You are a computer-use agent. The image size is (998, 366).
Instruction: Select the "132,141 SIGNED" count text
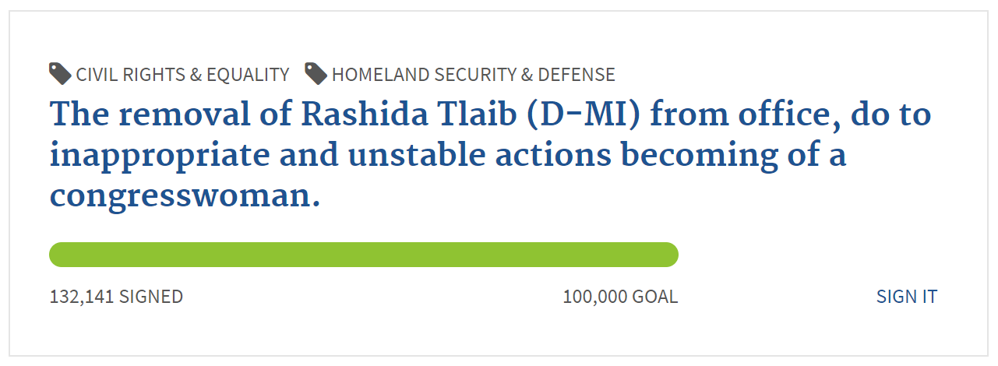pos(116,297)
